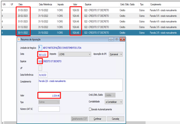Expand the Apuração do IPI Quinzenal dropdown
The width and height of the screenshot is (180, 124).
116,54
